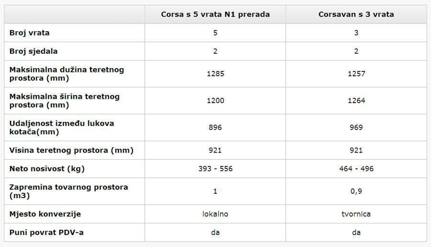Viewport: 431px width, 247px height.
Task: Click the "Maksimalna dužina teretnog prostora" label
Action: pyautogui.click(x=67, y=74)
